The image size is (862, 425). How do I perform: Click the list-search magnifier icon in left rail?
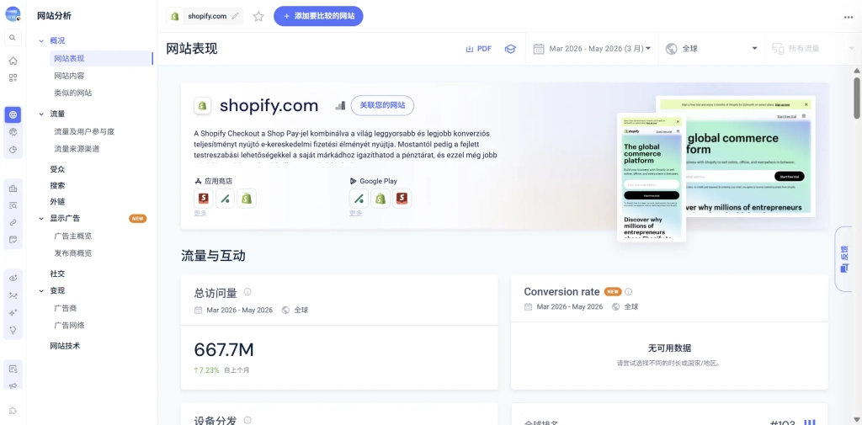(13, 205)
